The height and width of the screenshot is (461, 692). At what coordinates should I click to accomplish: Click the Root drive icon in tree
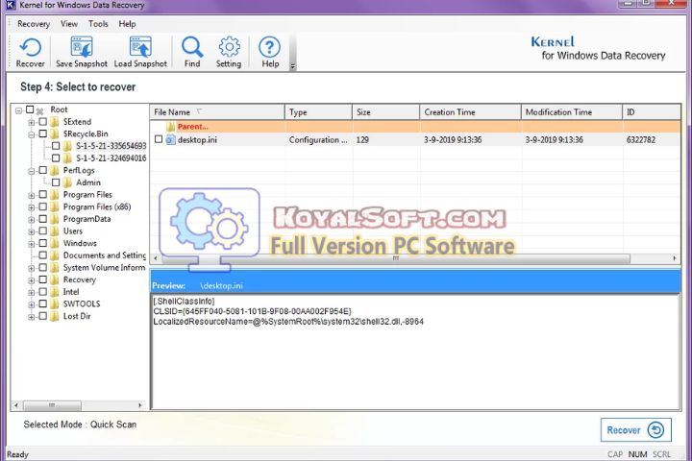tap(40, 110)
